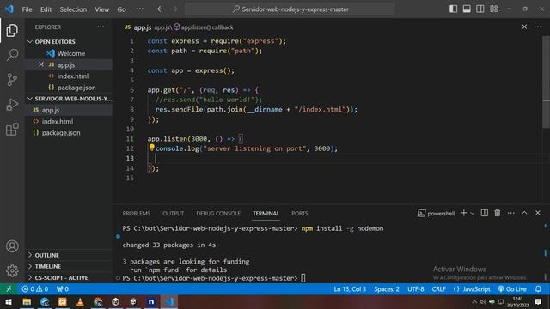The width and height of the screenshot is (550, 309).
Task: Open editor more actions ellipsis
Action: tap(538, 27)
